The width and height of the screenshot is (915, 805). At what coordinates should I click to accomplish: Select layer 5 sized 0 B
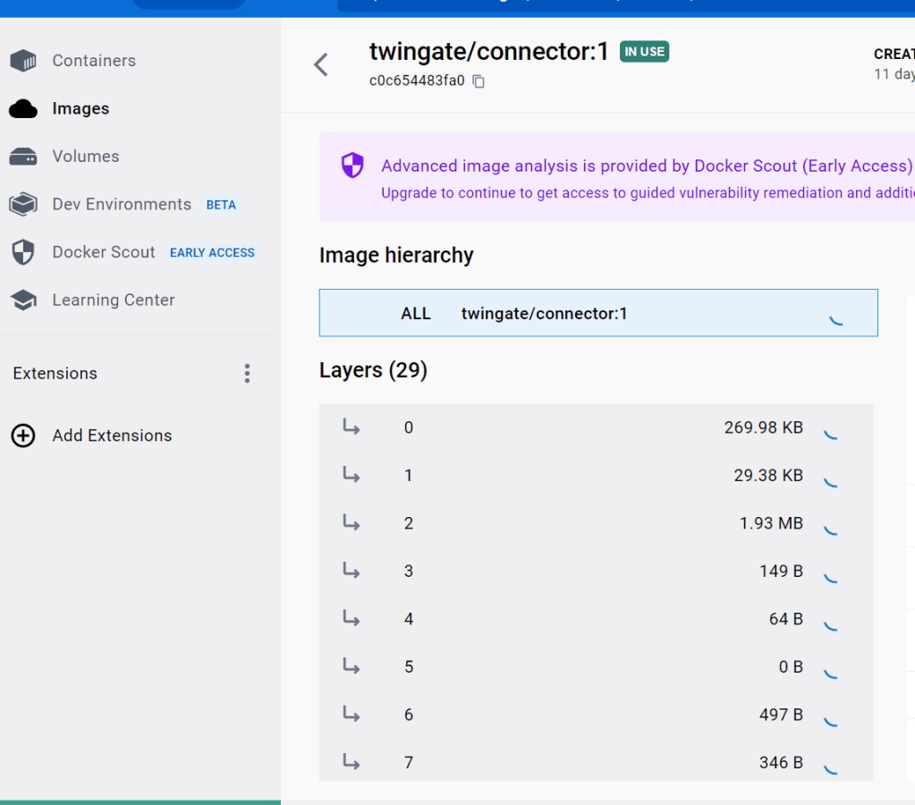coord(596,666)
